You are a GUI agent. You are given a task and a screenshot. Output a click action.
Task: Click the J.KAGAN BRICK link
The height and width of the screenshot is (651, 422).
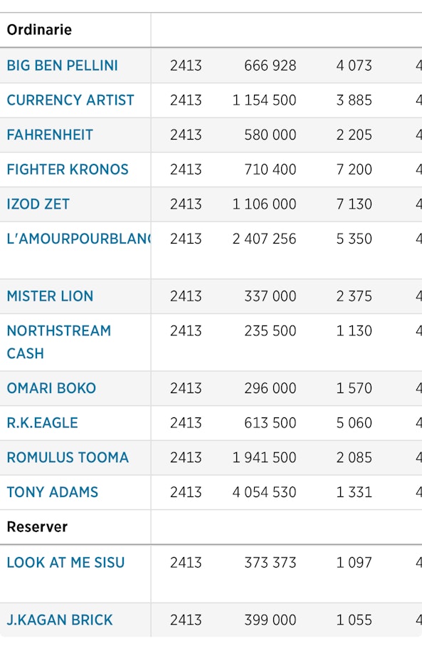pos(60,620)
